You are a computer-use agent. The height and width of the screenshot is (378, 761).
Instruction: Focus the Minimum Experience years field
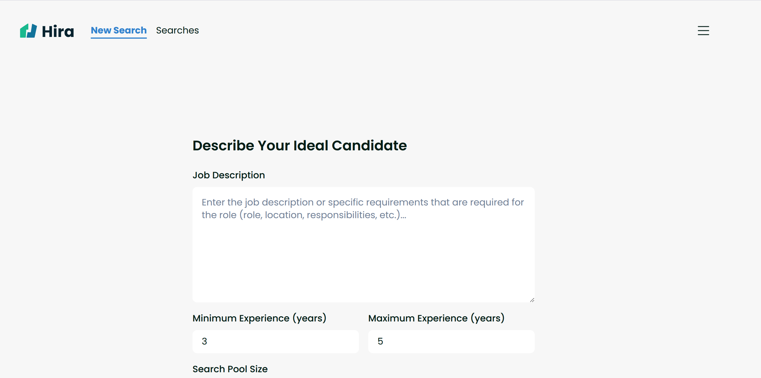[275, 341]
